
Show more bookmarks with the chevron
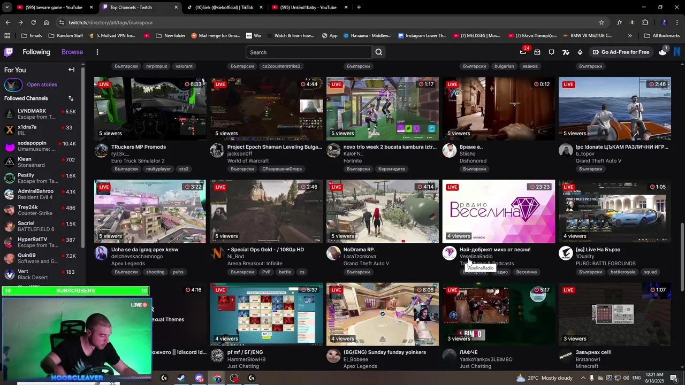(x=630, y=36)
